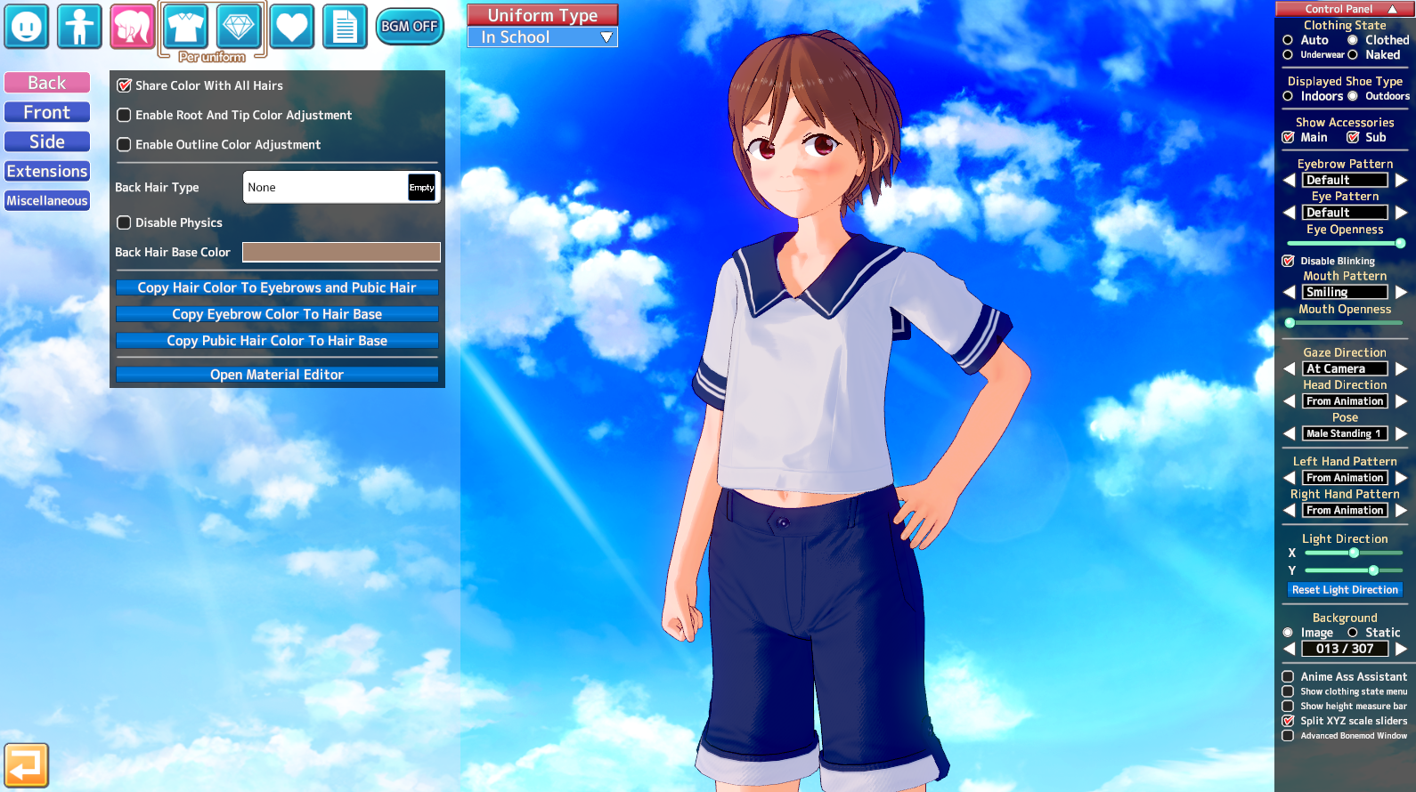Select Auto clothing state
Screen dimensions: 1416x792
[1288, 40]
